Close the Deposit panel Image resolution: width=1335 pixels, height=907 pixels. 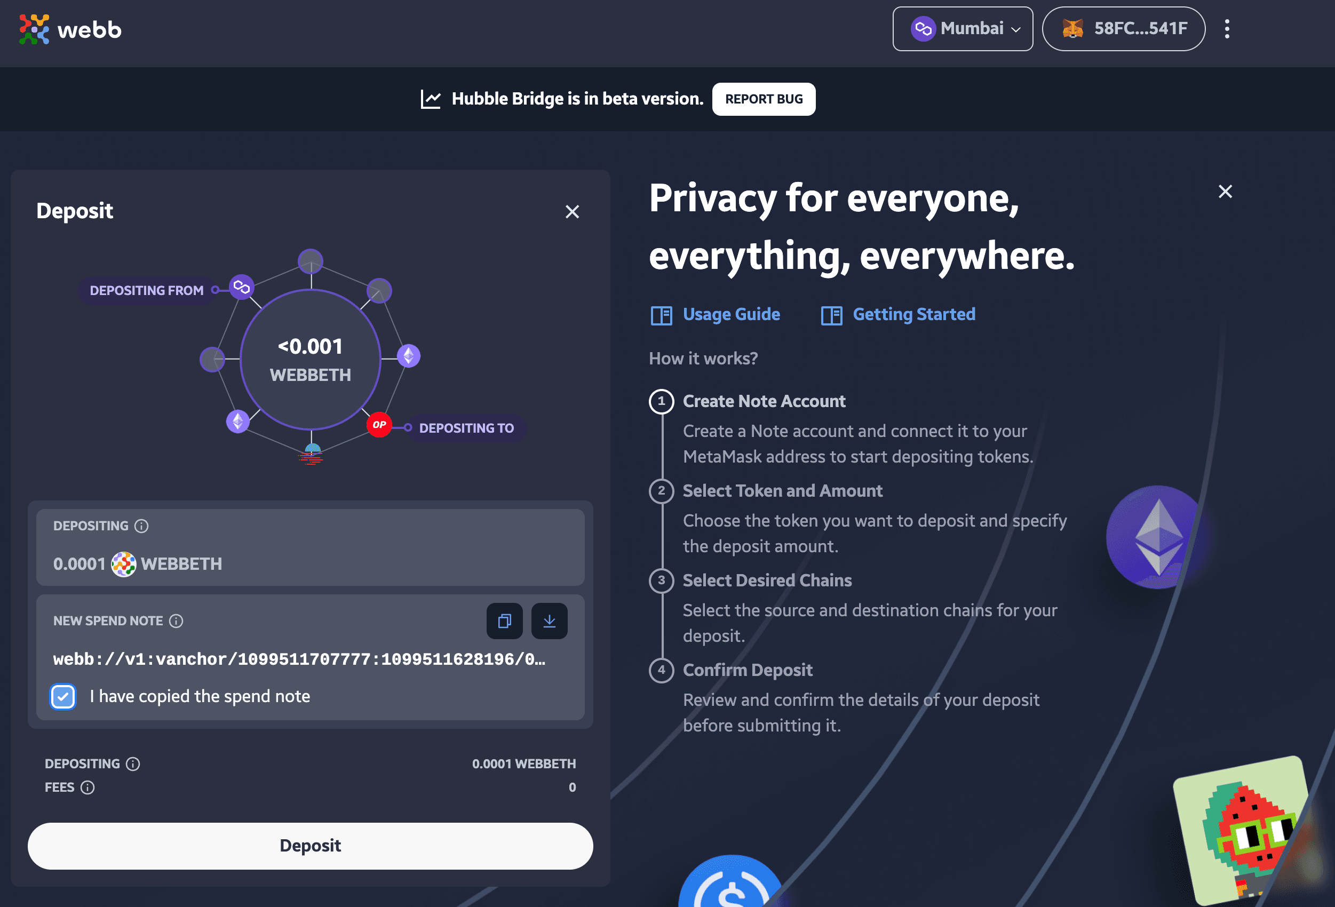tap(571, 211)
